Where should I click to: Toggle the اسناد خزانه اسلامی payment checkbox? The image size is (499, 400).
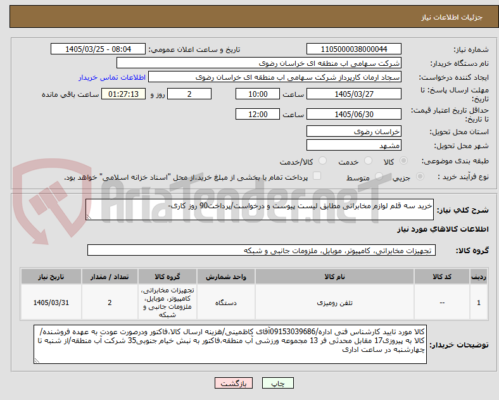[x=317, y=176]
